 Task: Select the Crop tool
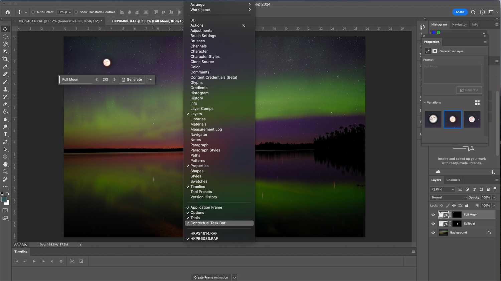click(5, 59)
